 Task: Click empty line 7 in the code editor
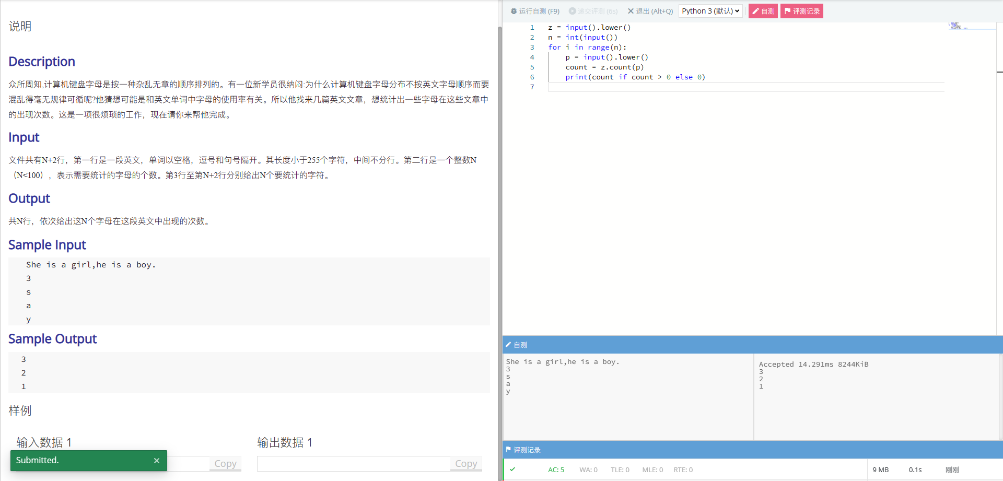click(731, 87)
